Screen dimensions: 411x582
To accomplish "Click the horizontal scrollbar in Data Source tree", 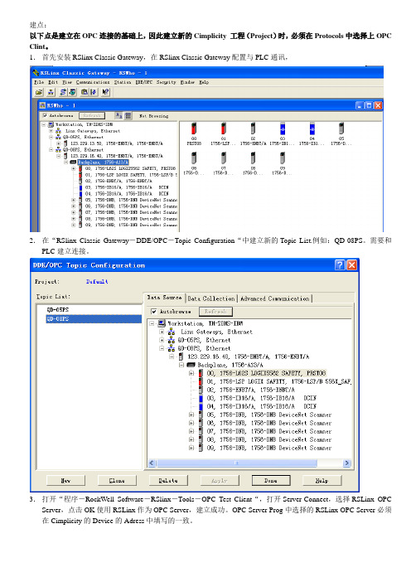I will pyautogui.click(x=249, y=463).
